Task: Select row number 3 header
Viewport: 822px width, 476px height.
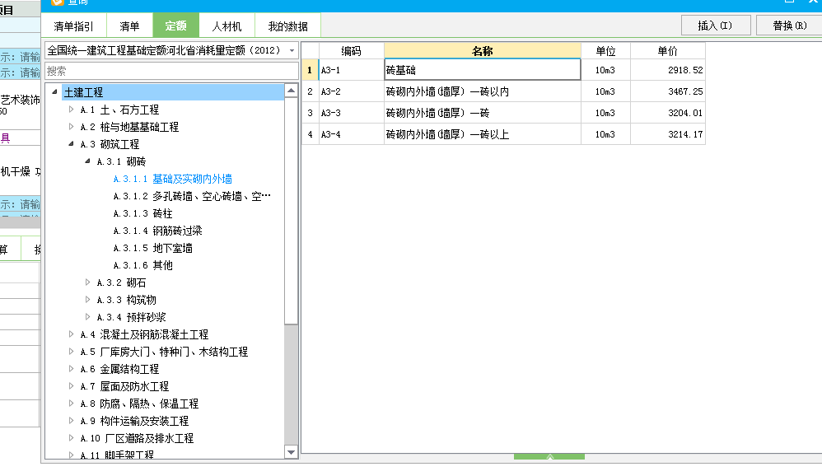Action: (x=310, y=113)
